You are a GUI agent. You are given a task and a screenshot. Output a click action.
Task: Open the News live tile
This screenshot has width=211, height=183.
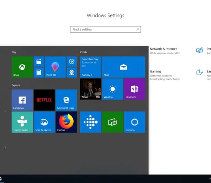[91, 89]
